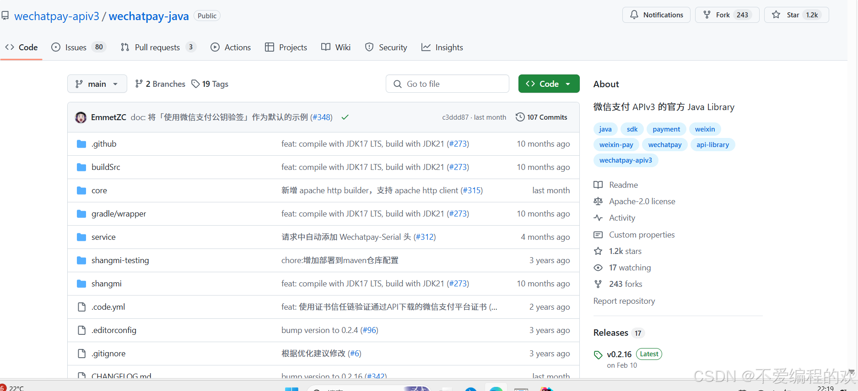
Task: Open the shangmi-testing maven commit message
Action: pyautogui.click(x=340, y=260)
